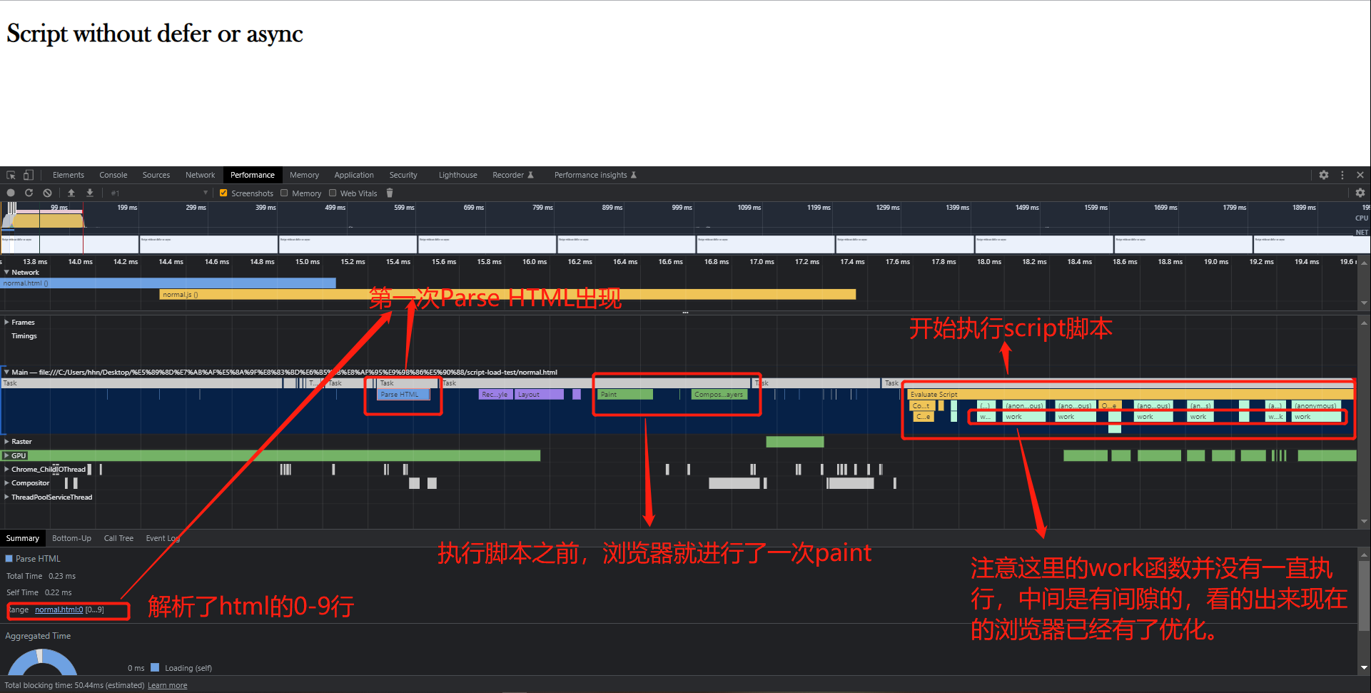The width and height of the screenshot is (1371, 693).
Task: Expand the Compositor track
Action: (x=6, y=482)
